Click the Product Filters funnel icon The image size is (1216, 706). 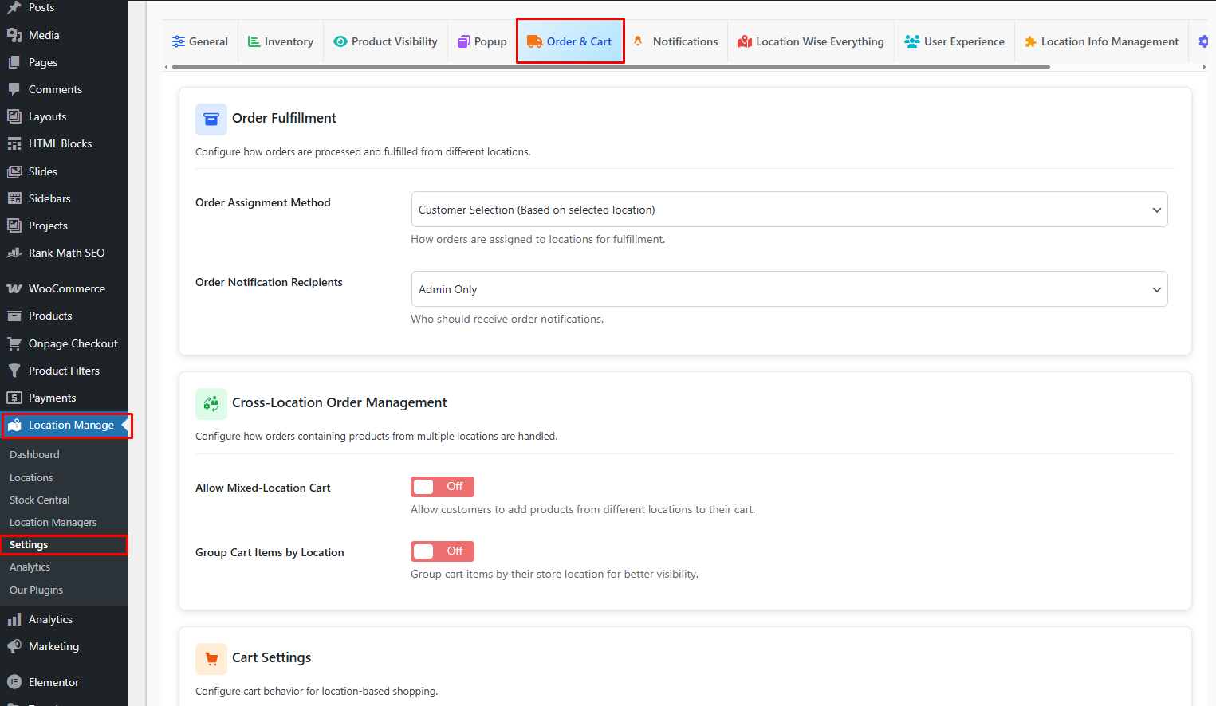pos(14,371)
